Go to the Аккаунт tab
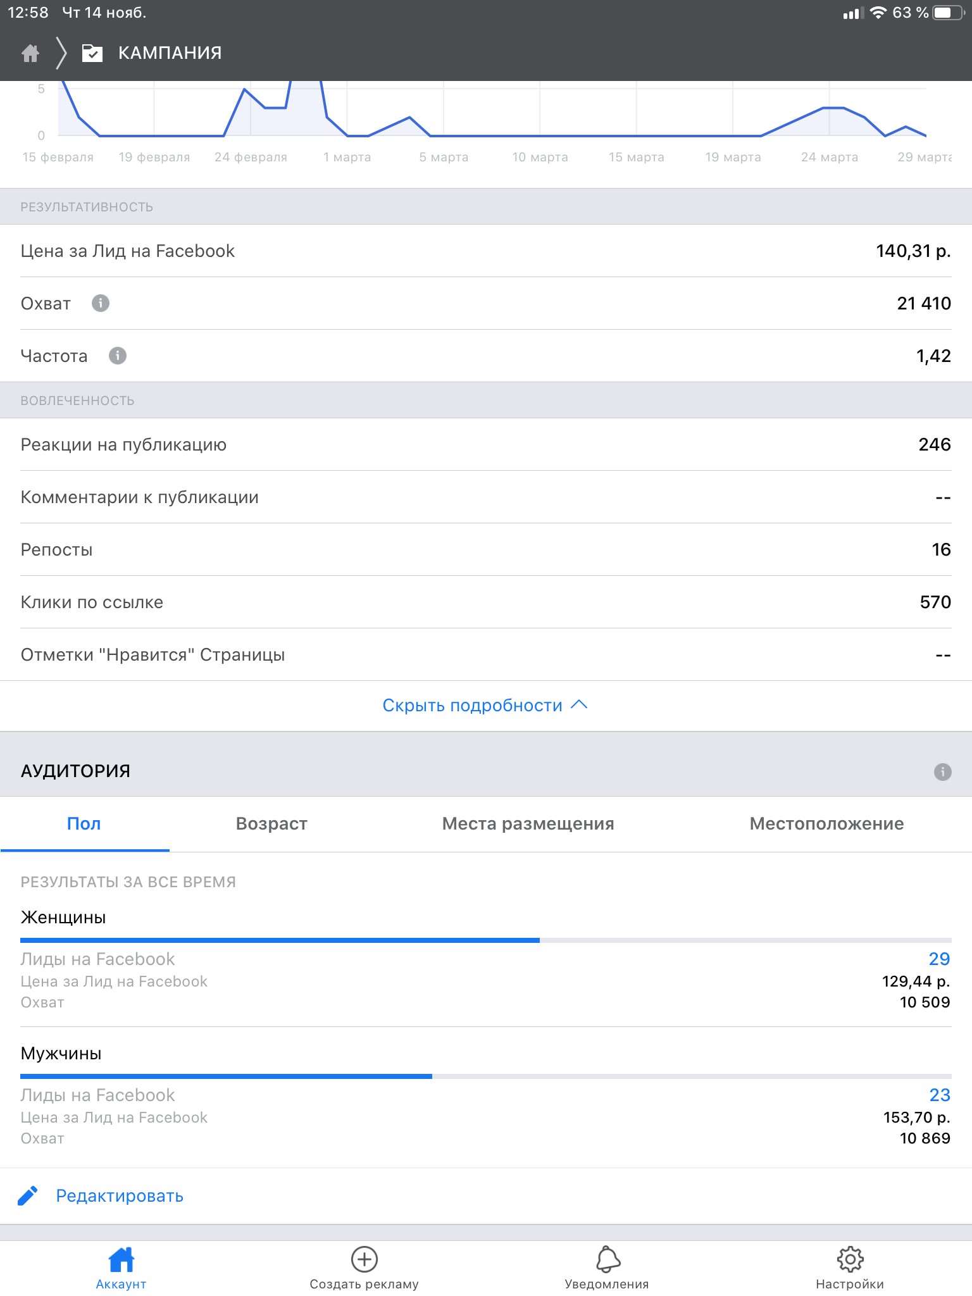Viewport: 972px width, 1296px height. click(121, 1268)
